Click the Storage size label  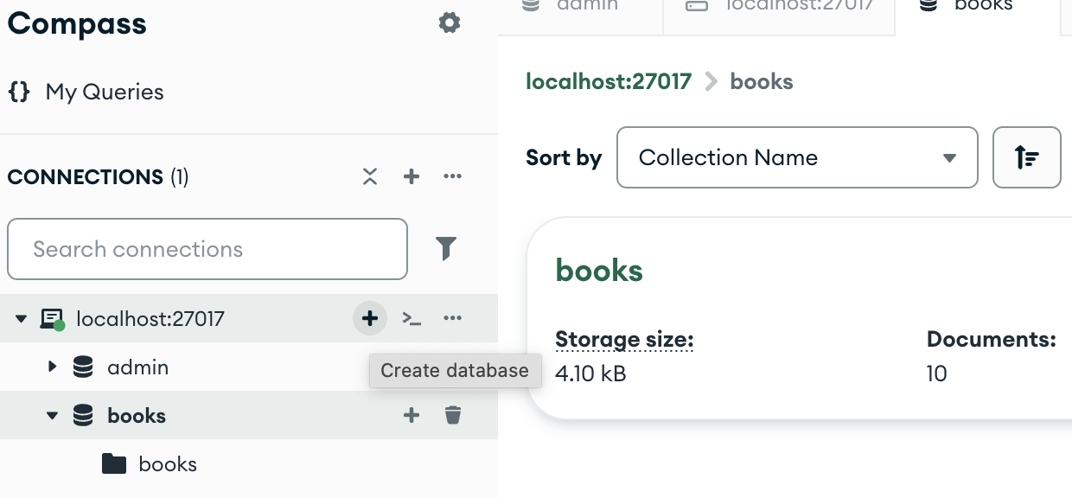click(624, 339)
